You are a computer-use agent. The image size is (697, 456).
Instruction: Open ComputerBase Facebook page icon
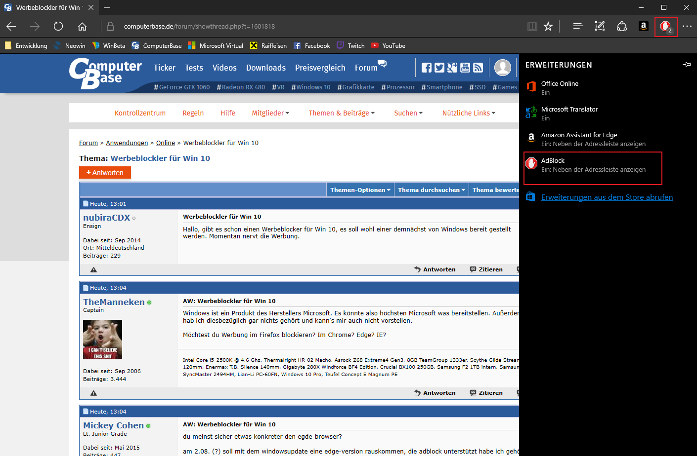click(x=427, y=68)
